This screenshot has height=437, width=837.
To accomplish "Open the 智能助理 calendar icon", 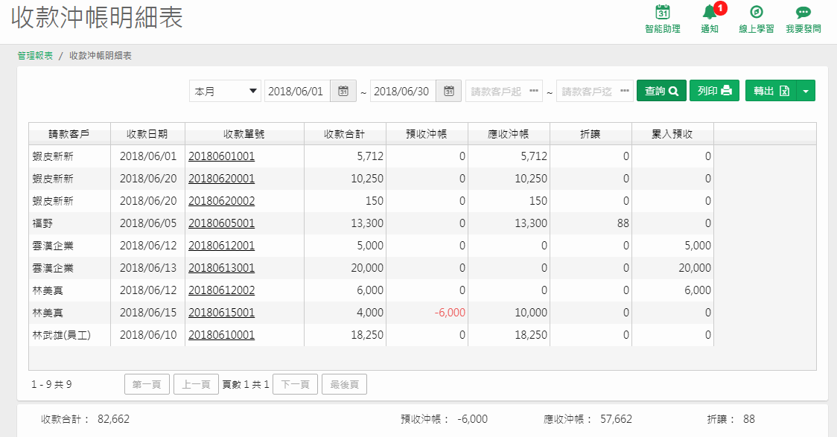I will [663, 12].
